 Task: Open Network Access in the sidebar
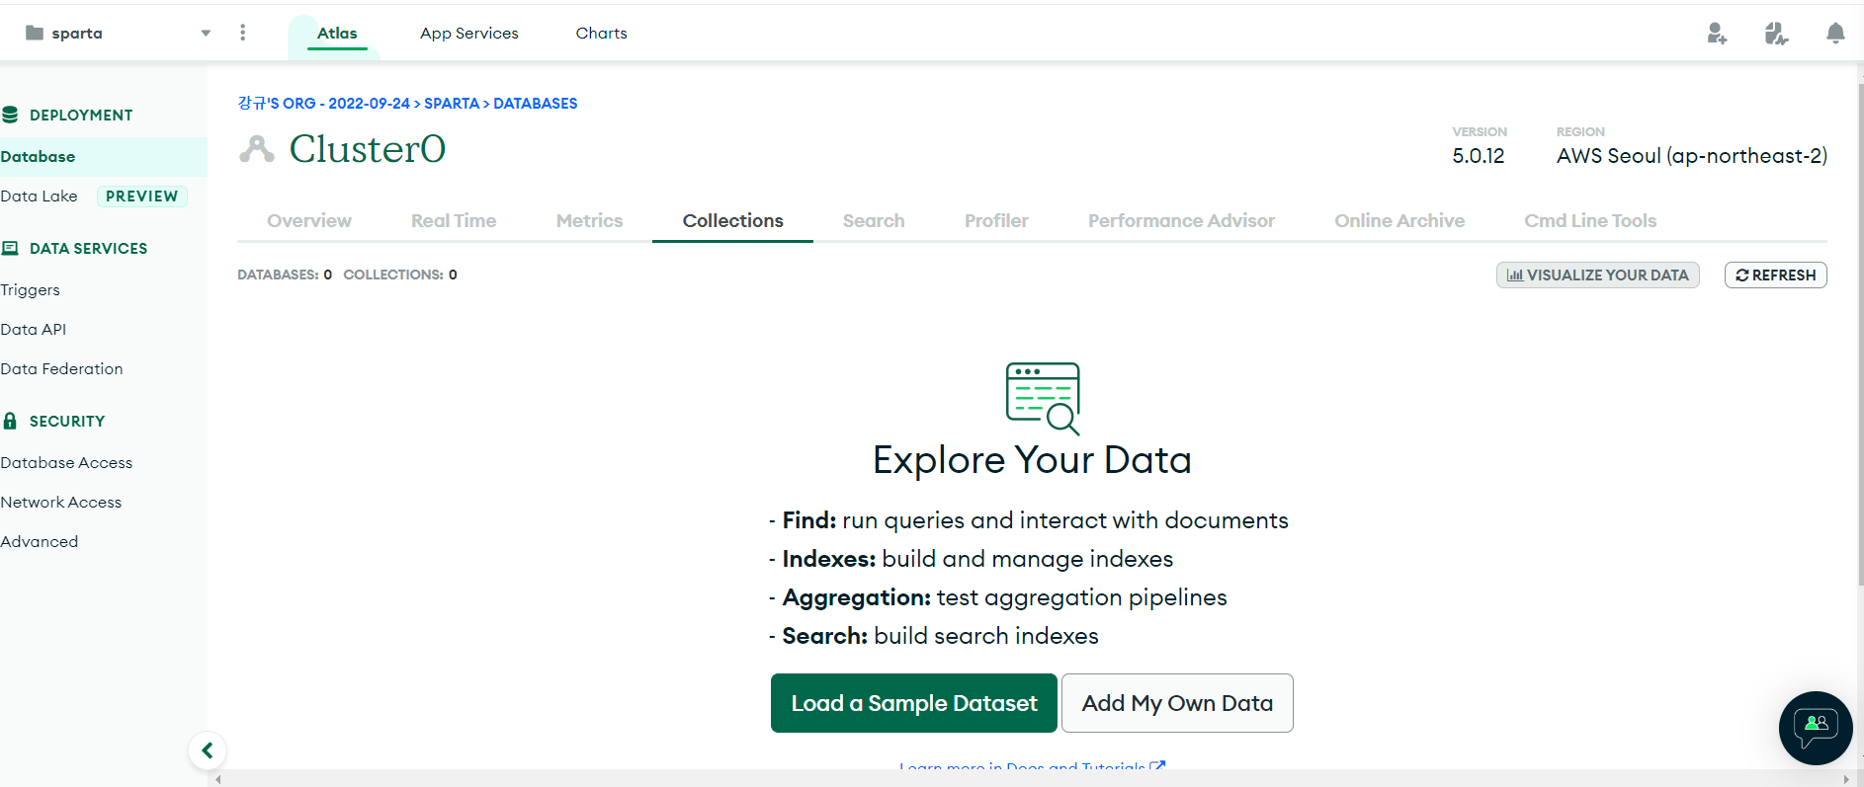[61, 502]
